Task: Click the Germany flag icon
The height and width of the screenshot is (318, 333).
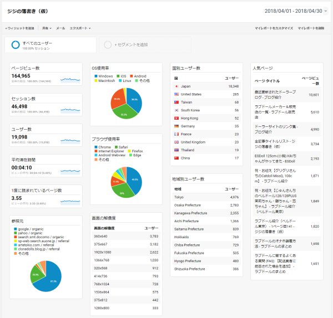Action: pos(176,126)
